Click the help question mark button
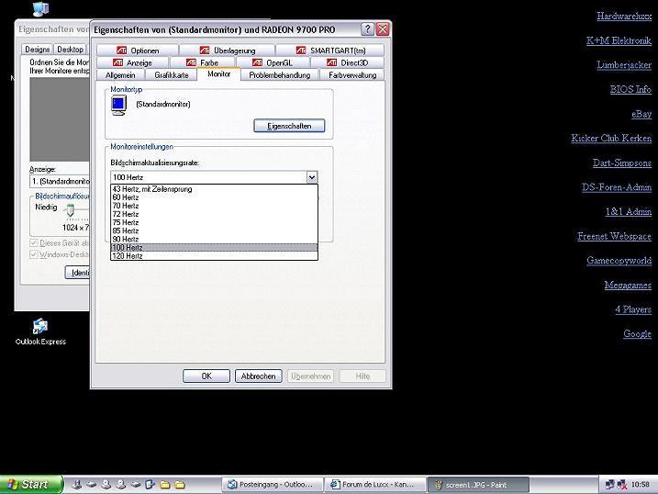The image size is (658, 494). pos(367,29)
